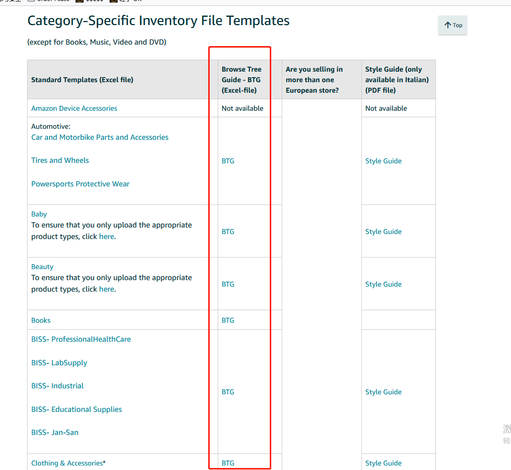511x470 pixels.
Task: Open BISS- ProfessionalHealthCare template
Action: coord(81,339)
